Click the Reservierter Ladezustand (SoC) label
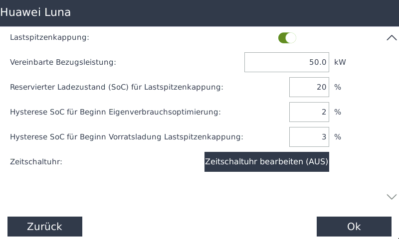The height and width of the screenshot is (239, 399). (x=116, y=87)
